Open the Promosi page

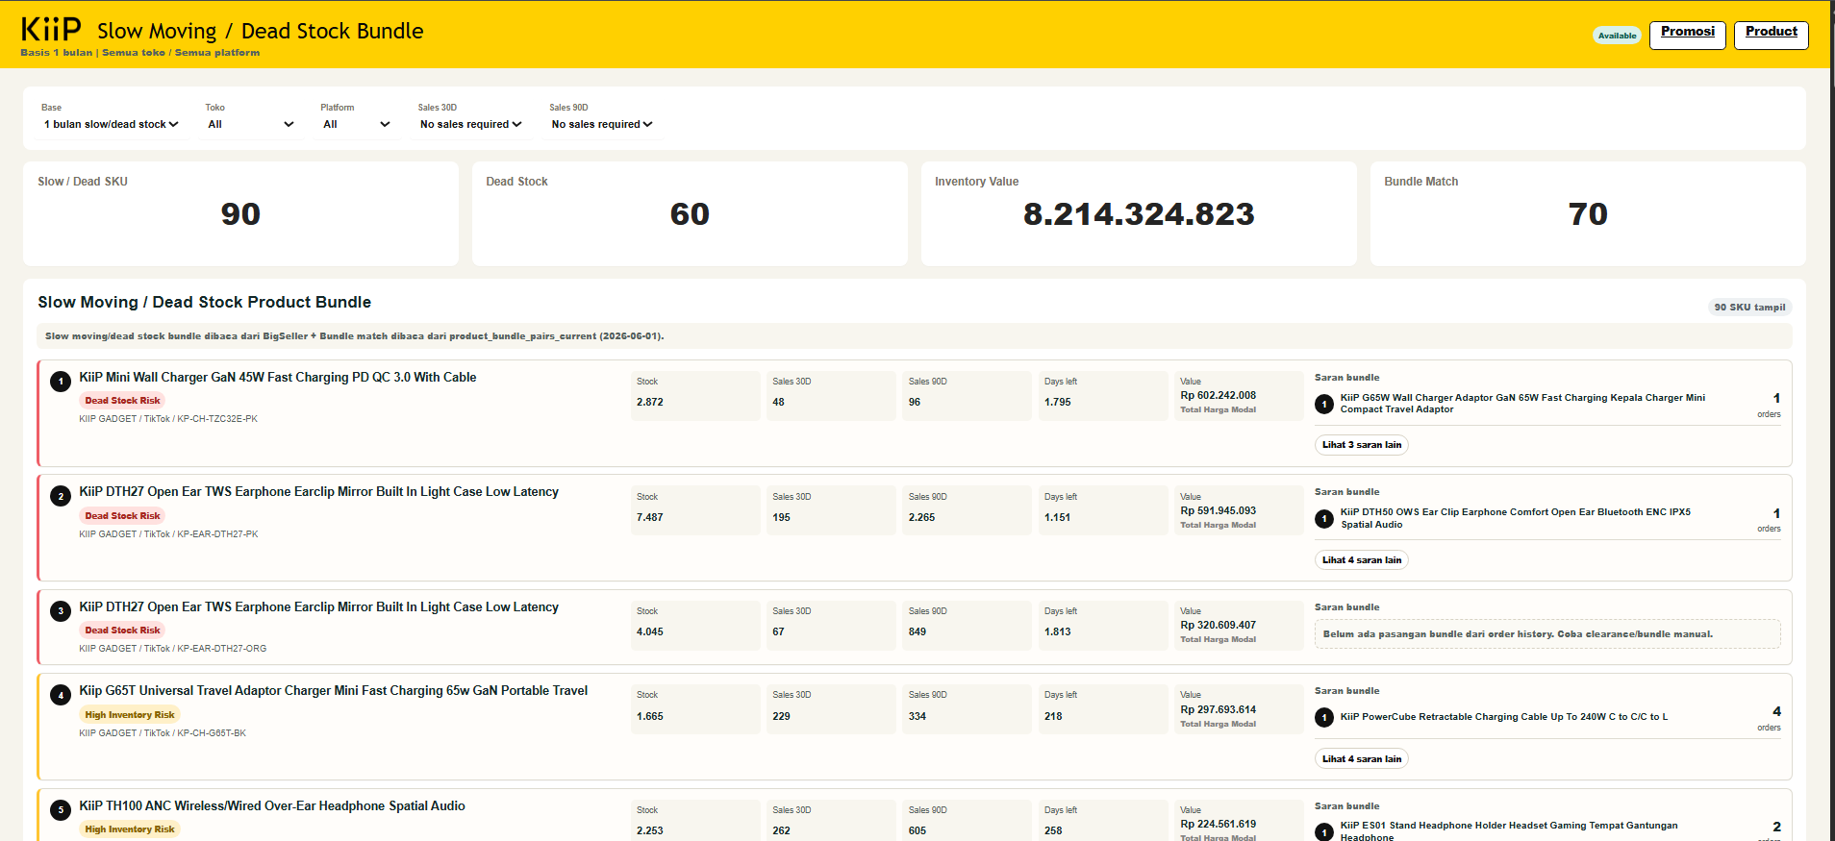(x=1687, y=35)
